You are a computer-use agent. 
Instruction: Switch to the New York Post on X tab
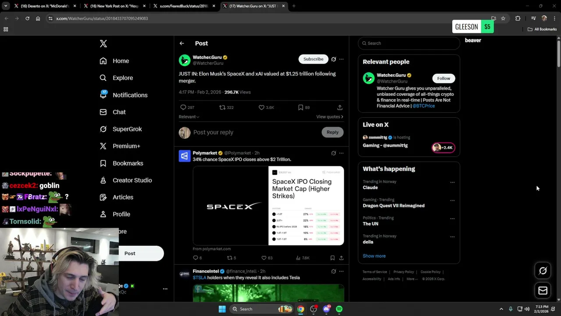pos(115,6)
